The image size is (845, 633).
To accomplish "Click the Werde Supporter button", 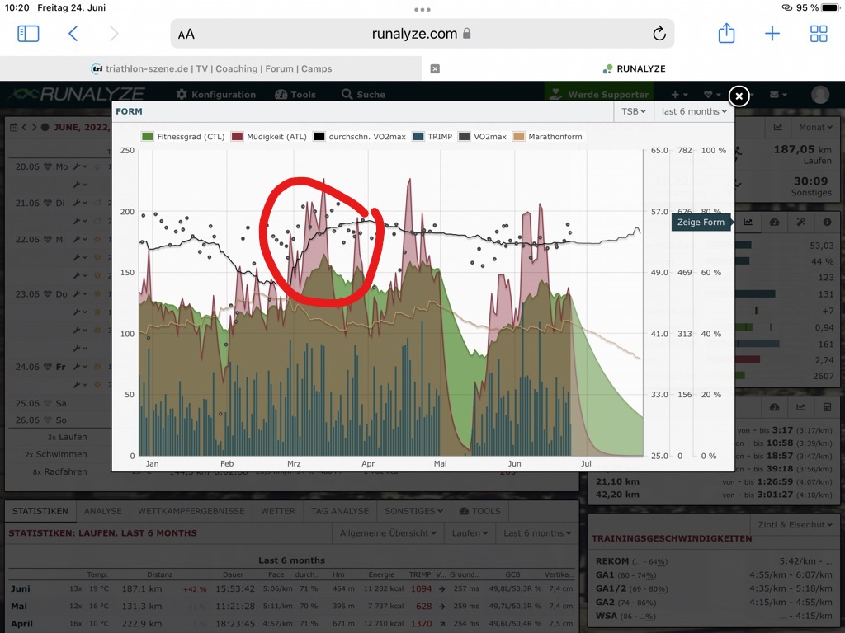I will click(601, 95).
